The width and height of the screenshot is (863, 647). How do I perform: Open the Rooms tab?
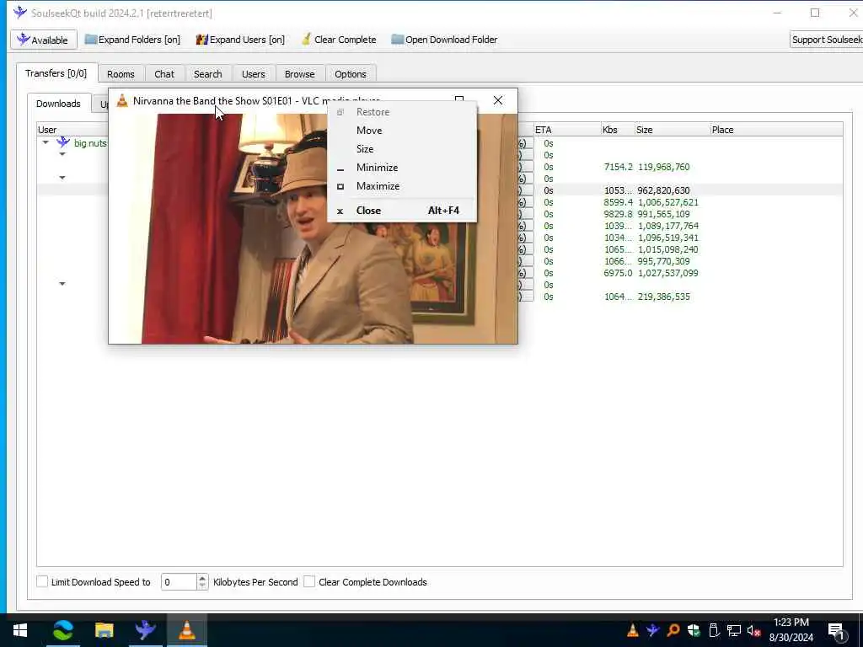121,74
